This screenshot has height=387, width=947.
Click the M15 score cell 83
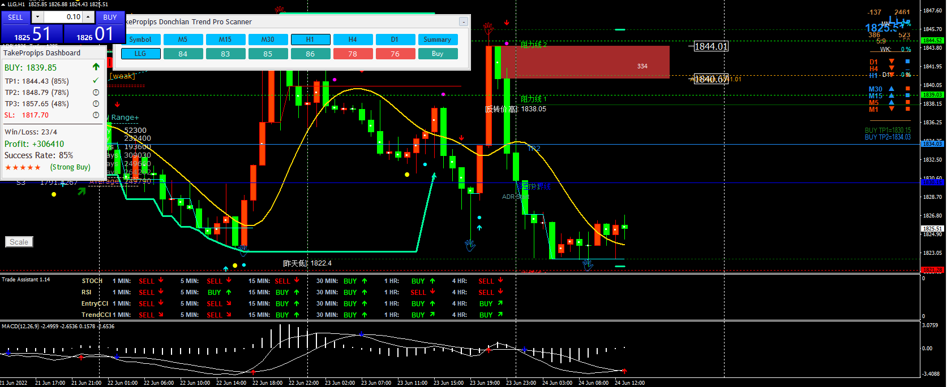pyautogui.click(x=225, y=54)
